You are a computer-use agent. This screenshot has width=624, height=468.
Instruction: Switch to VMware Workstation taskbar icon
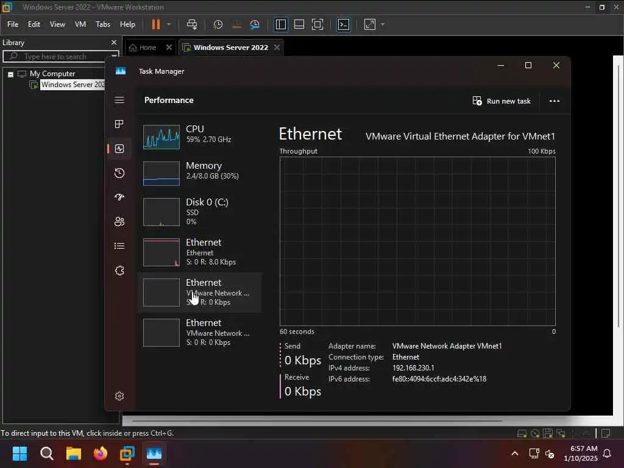(x=127, y=453)
